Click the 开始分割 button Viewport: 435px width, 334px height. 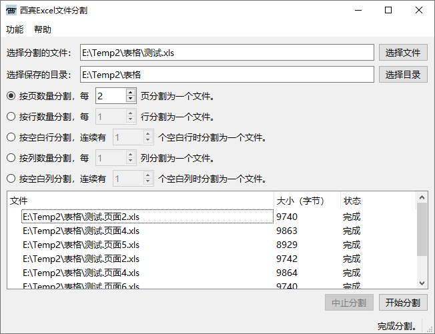pos(403,303)
